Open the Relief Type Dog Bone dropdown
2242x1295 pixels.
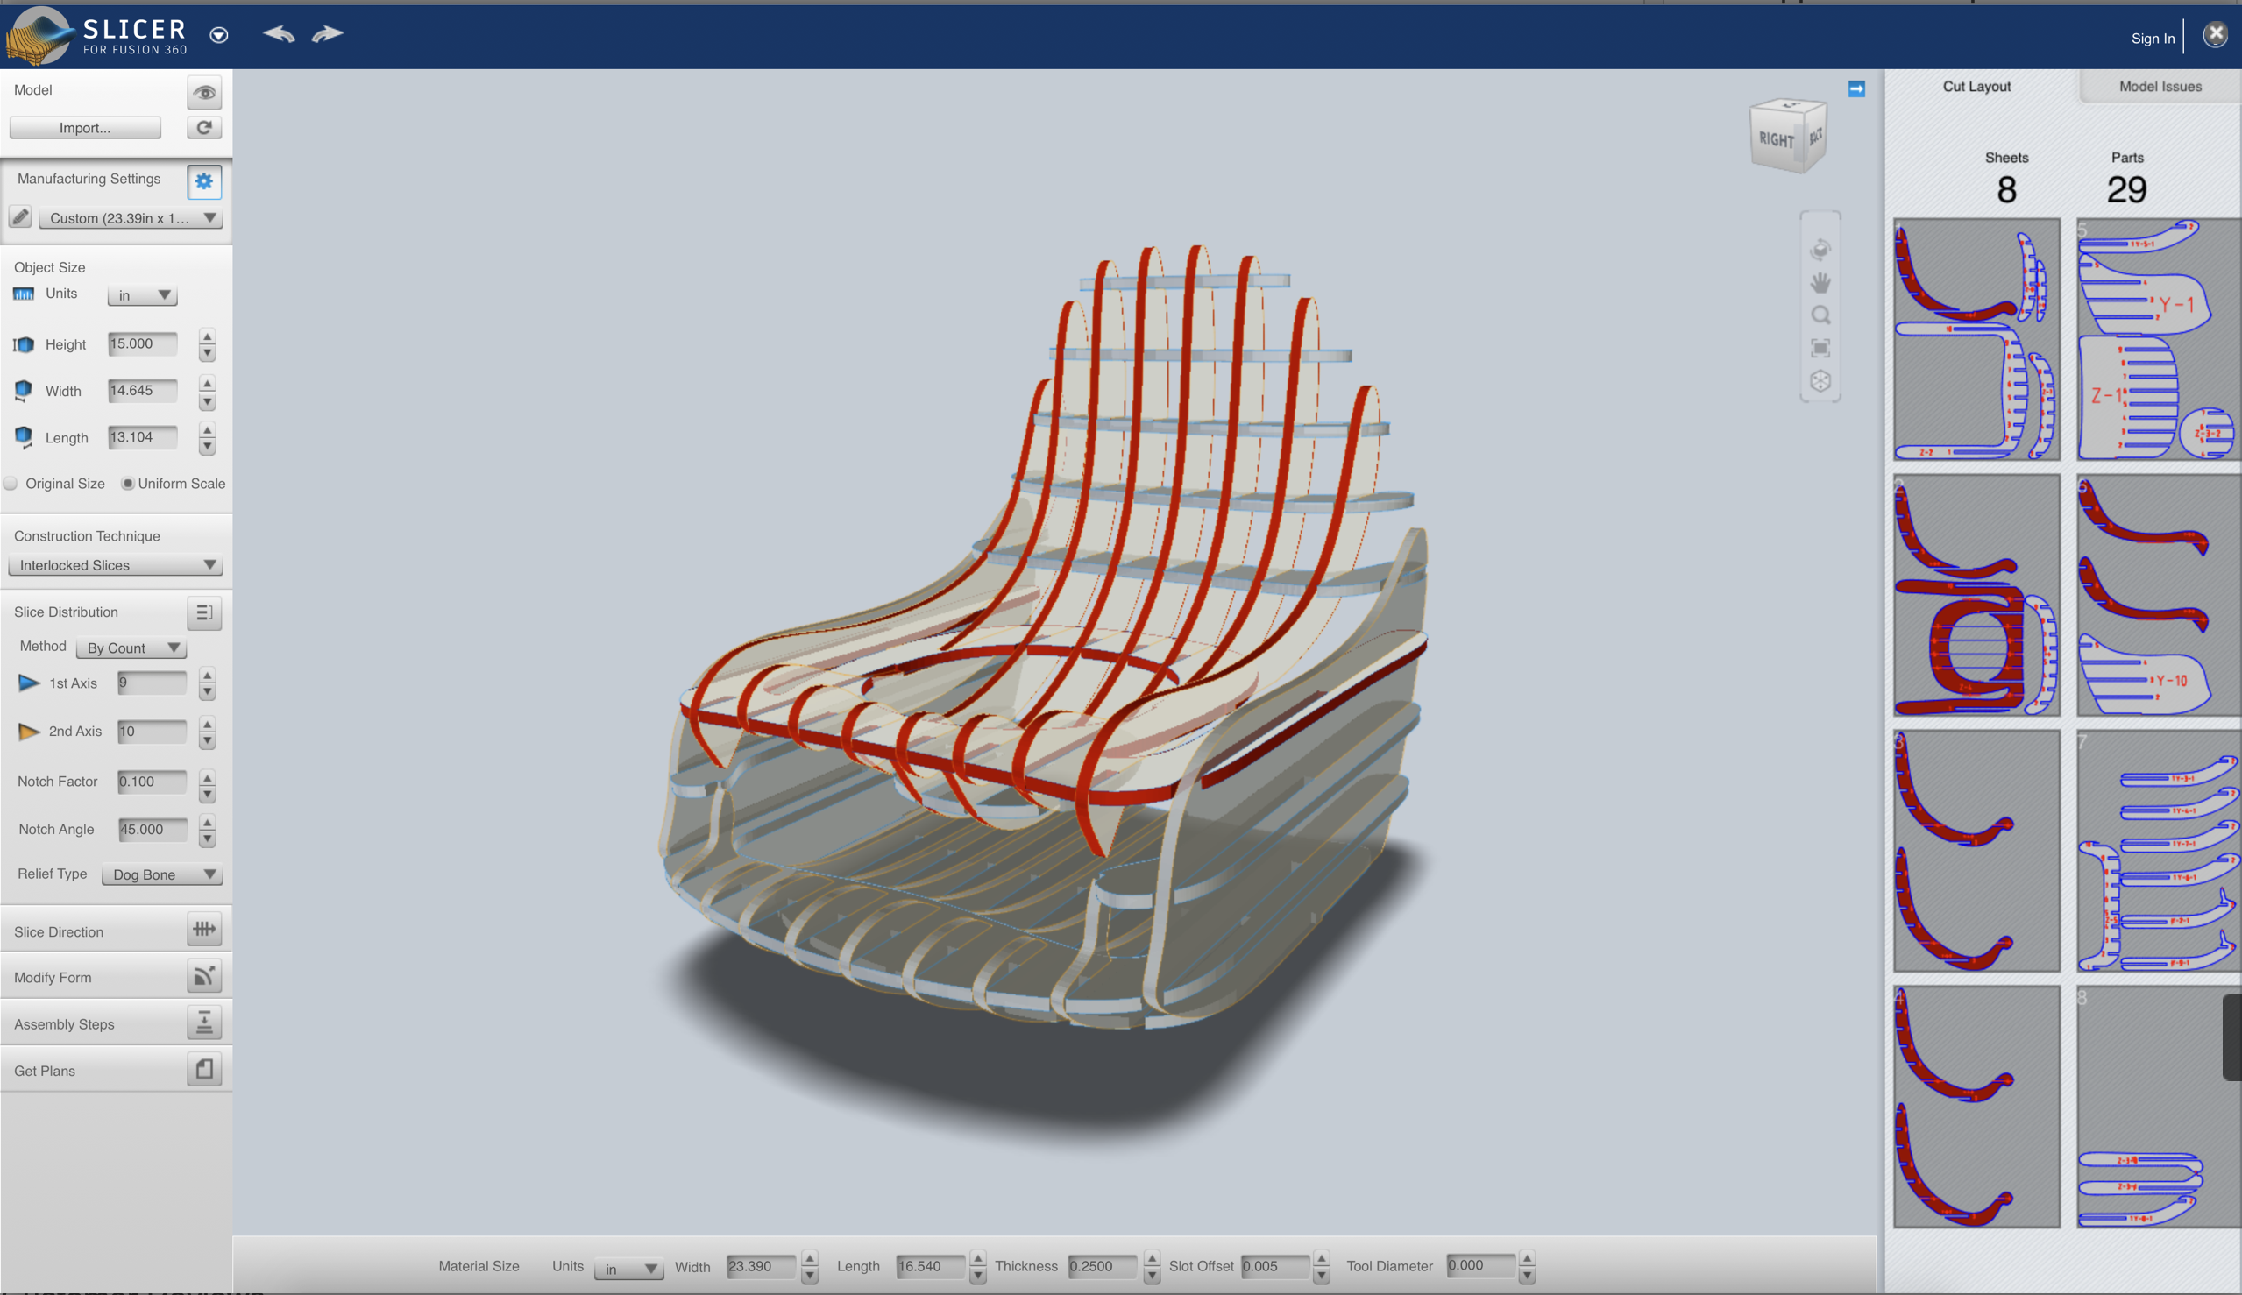click(162, 875)
